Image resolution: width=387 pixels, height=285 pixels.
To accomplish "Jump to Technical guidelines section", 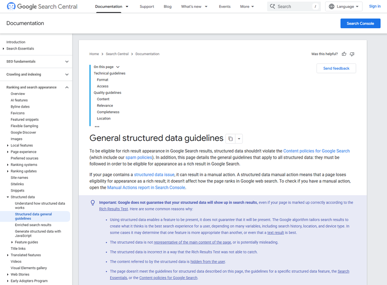I will pos(110,73).
